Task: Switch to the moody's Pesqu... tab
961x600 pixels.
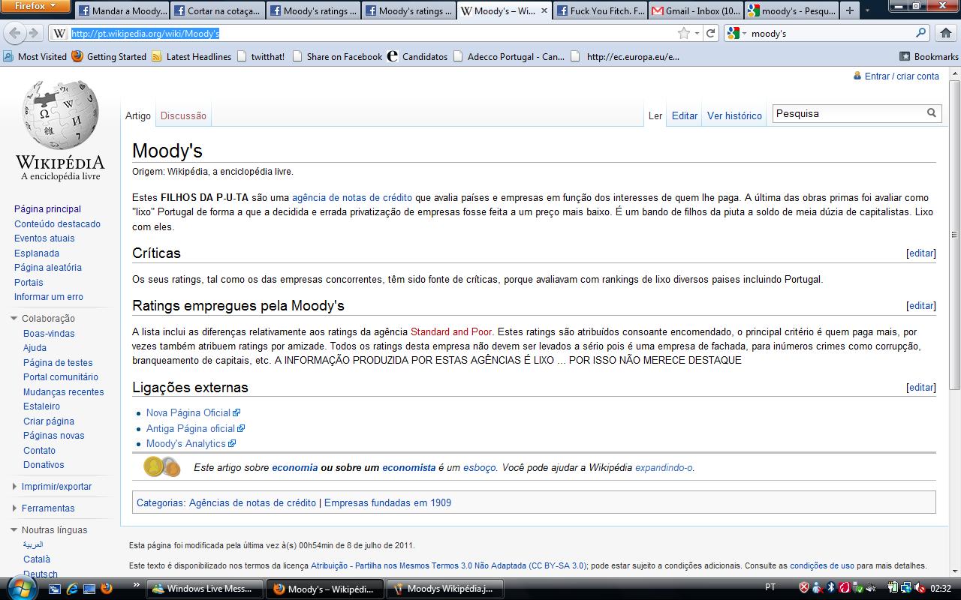Action: pyautogui.click(x=791, y=10)
